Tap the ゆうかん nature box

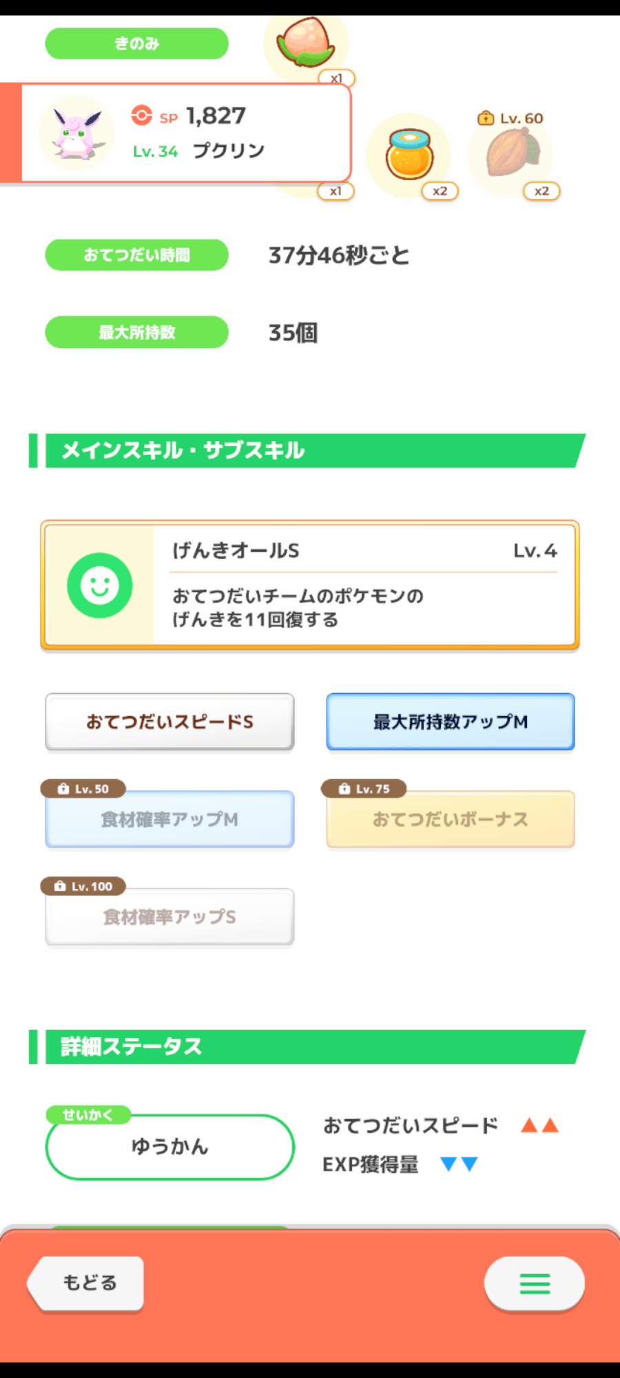coord(170,1146)
